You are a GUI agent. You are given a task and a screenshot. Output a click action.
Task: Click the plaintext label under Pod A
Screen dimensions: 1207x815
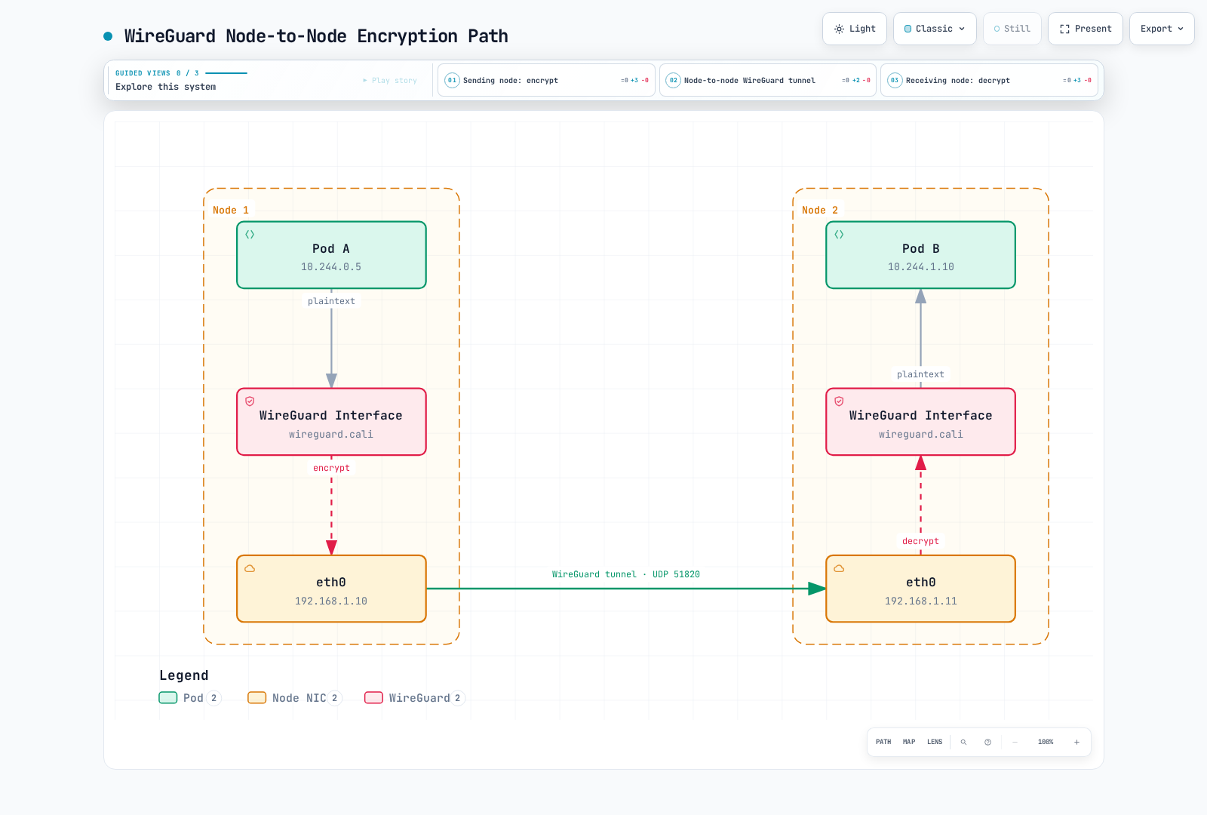coord(331,301)
